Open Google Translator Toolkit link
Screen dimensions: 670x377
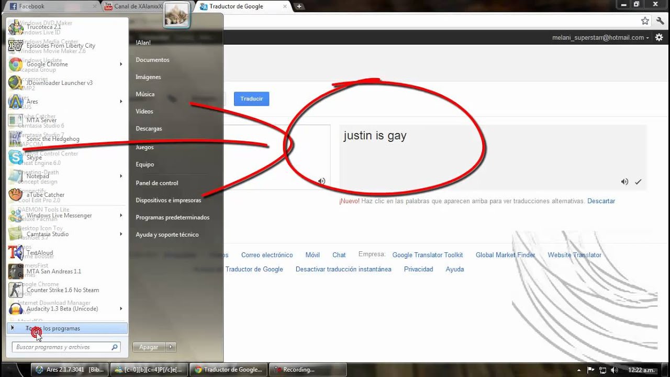pos(428,255)
